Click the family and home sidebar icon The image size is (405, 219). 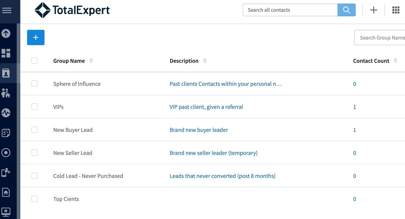pos(6,93)
